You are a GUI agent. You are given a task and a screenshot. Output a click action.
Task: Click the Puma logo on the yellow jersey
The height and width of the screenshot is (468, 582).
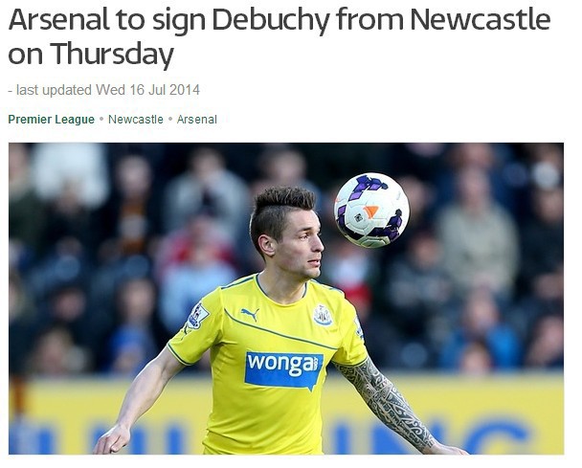250,314
